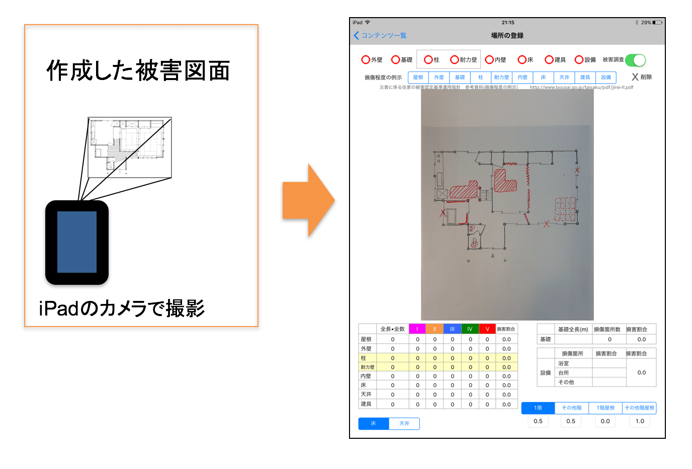
Task: Tap the 0.5 field under 1階
Action: point(538,421)
